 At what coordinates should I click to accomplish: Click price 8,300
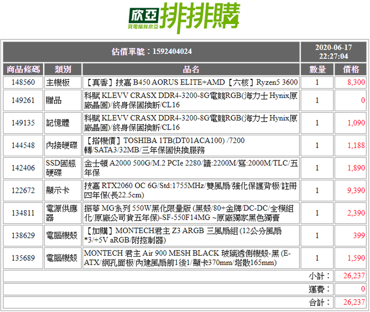(356, 82)
